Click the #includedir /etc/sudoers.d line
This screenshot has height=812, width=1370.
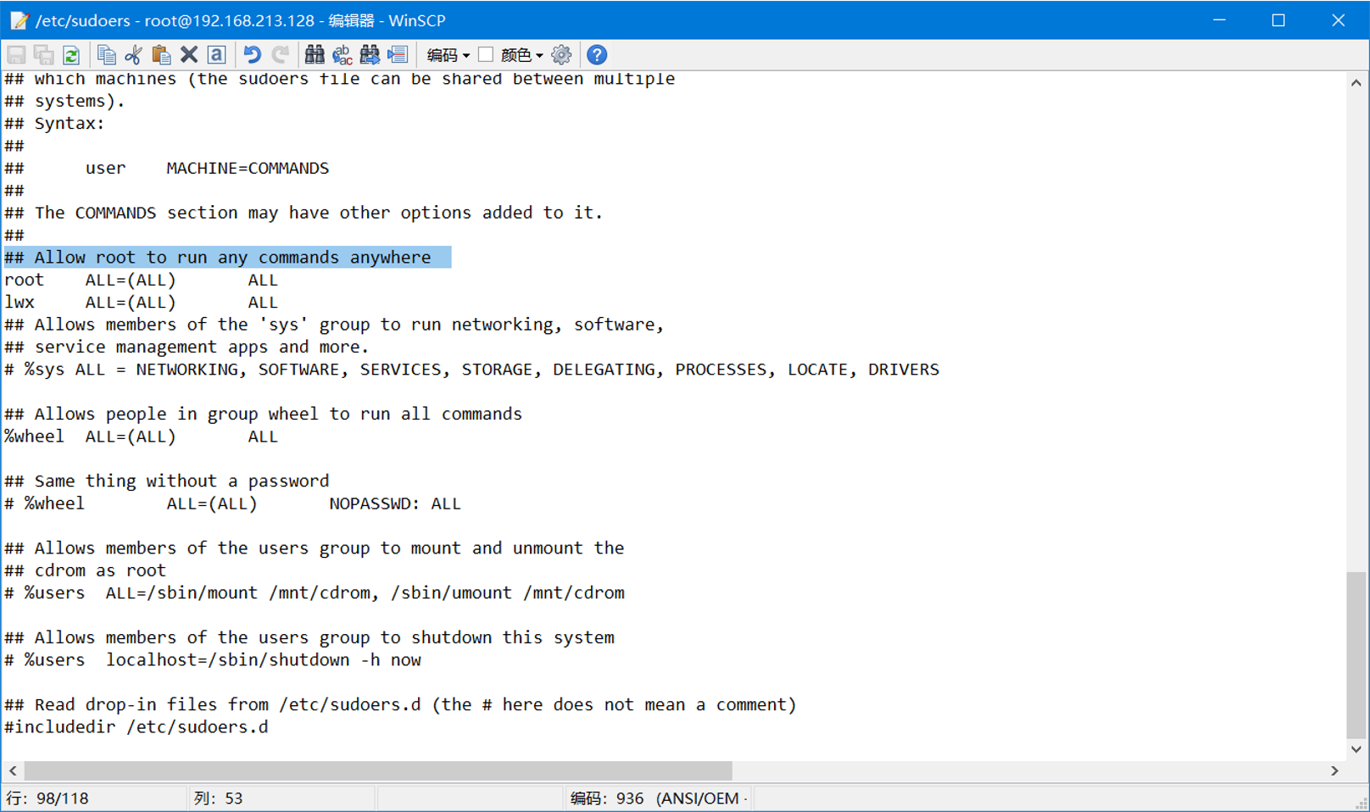(136, 727)
